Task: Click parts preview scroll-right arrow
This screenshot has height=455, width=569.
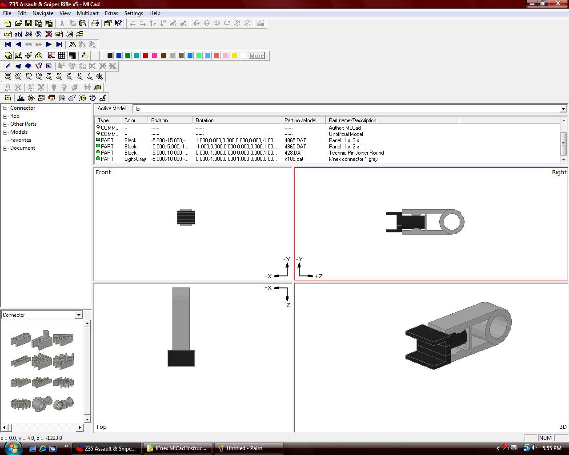Action: click(80, 427)
